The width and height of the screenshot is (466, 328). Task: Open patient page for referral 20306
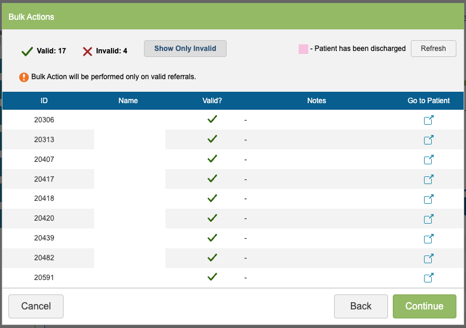tap(428, 120)
